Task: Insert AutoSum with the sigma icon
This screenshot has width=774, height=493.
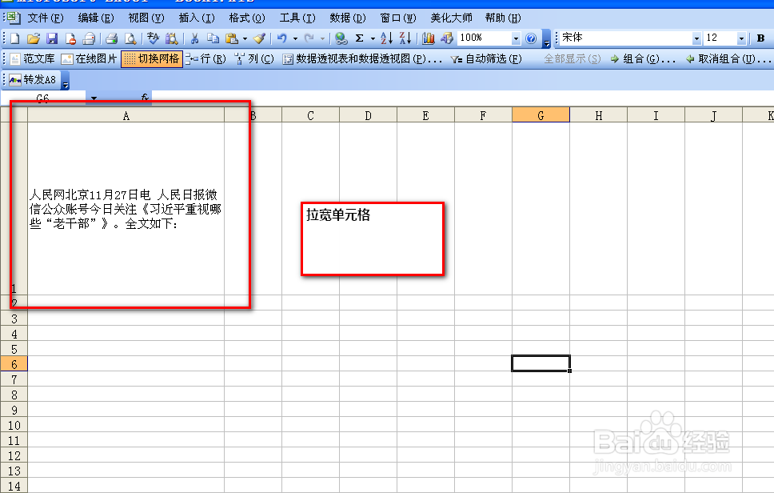Action: click(x=361, y=38)
